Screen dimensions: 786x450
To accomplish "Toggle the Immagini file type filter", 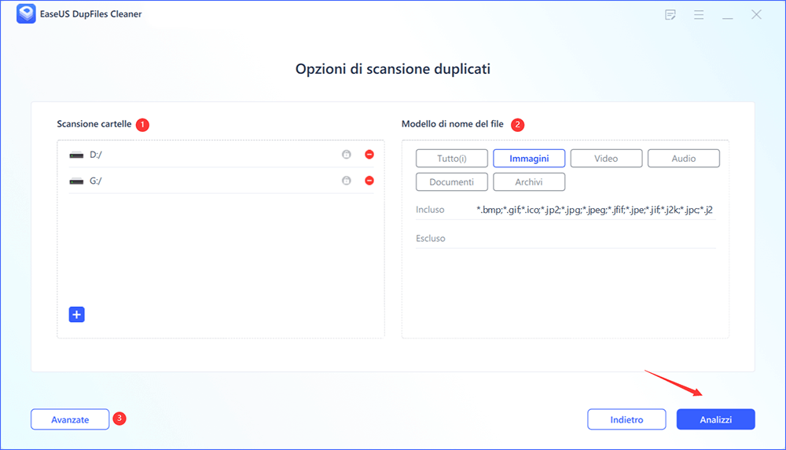I will [528, 159].
